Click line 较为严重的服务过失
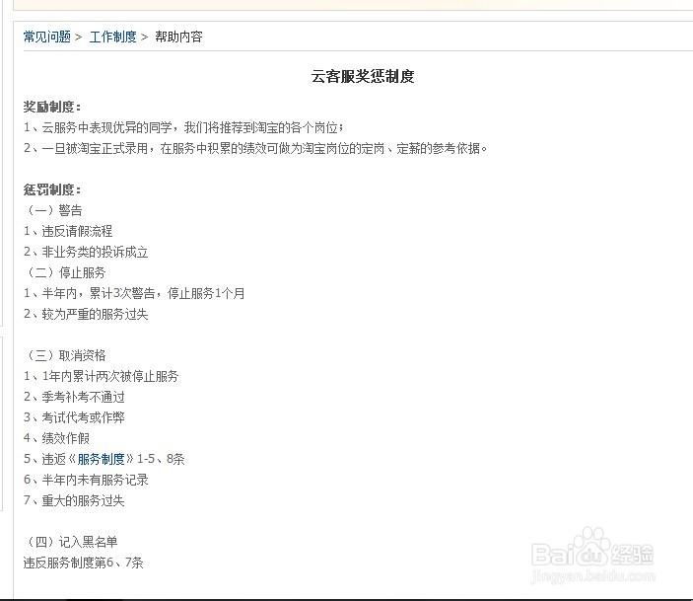 [x=86, y=314]
